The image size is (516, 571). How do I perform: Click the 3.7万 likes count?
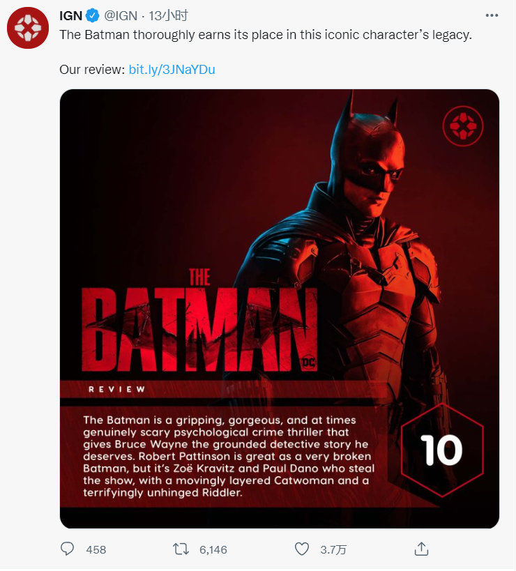click(333, 549)
